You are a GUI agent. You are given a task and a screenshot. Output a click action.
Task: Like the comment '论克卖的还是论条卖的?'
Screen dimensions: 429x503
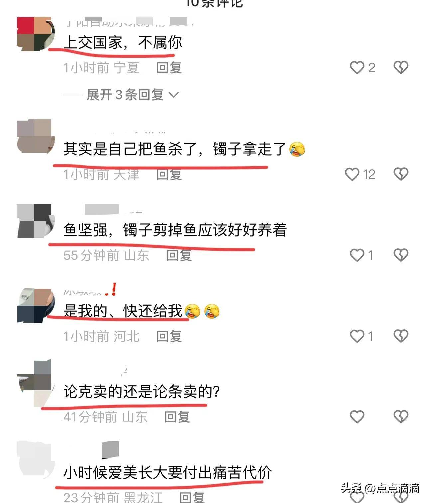coord(357,417)
